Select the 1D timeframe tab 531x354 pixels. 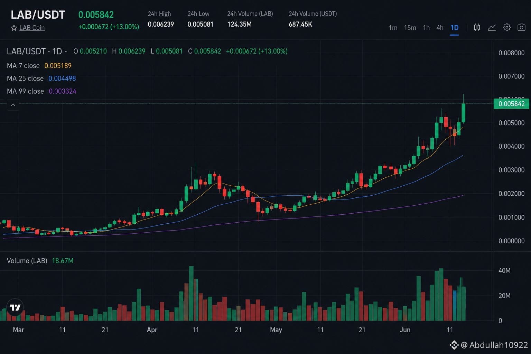coord(454,28)
